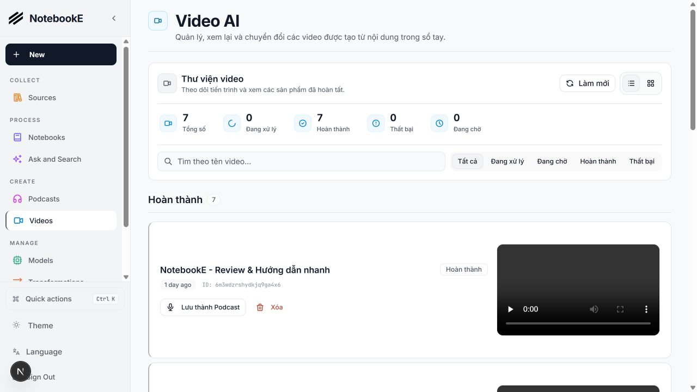Click the Đang xử lý spinner icon
Image resolution: width=697 pixels, height=392 pixels.
[x=232, y=124]
